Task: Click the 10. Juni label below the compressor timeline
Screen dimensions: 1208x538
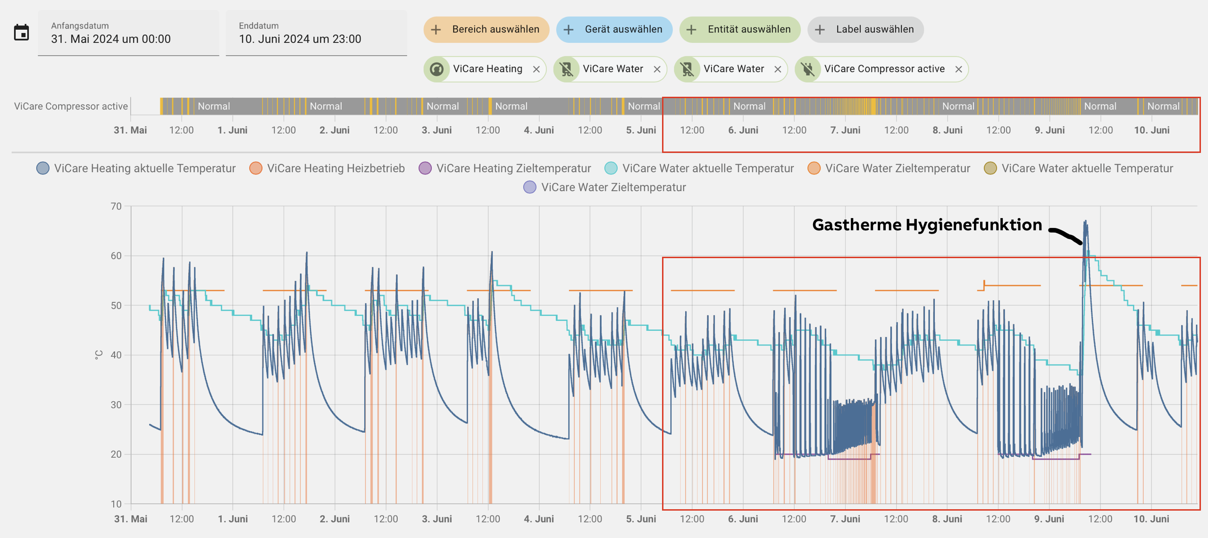Action: (x=1152, y=130)
